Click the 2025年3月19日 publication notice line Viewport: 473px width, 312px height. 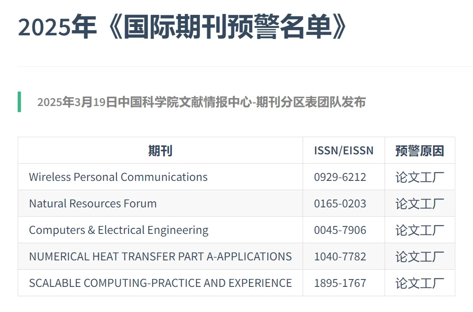coord(201,102)
